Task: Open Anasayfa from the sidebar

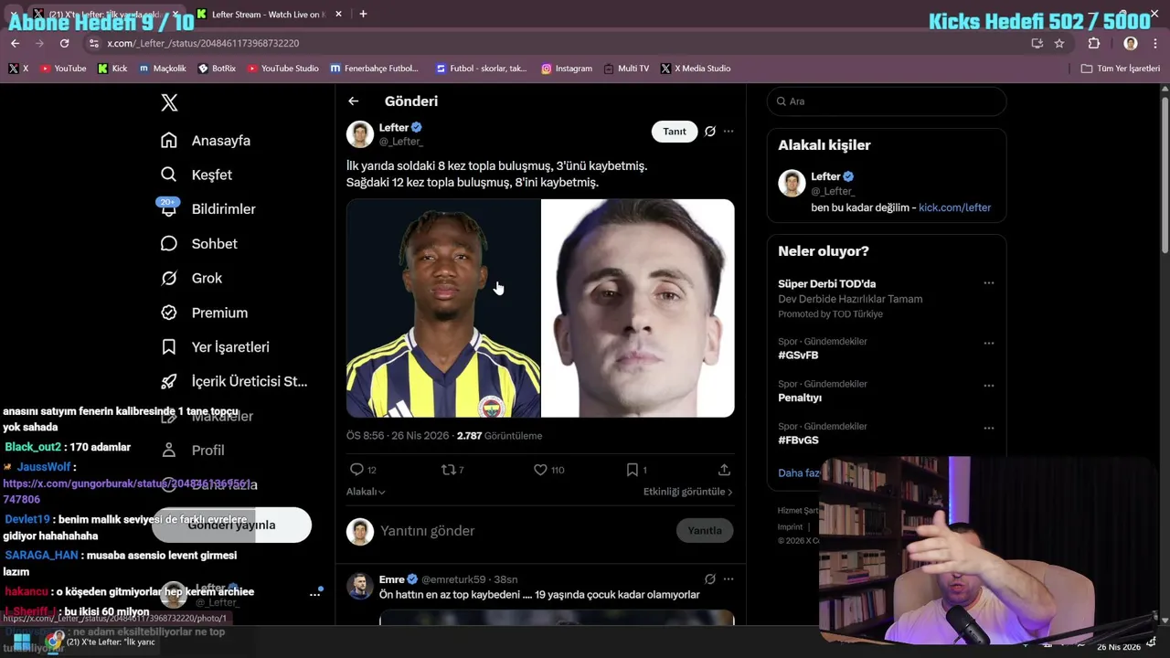Action: 206,141
